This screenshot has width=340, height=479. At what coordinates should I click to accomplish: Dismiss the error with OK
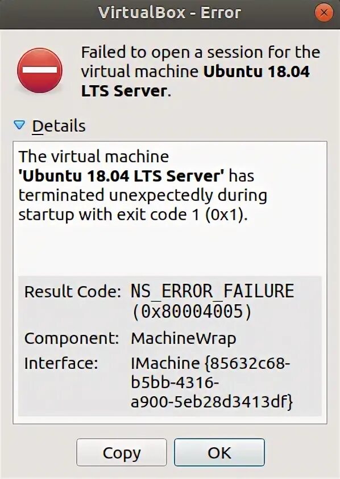219,452
